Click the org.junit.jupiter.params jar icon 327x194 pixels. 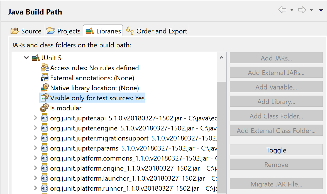click(x=45, y=148)
